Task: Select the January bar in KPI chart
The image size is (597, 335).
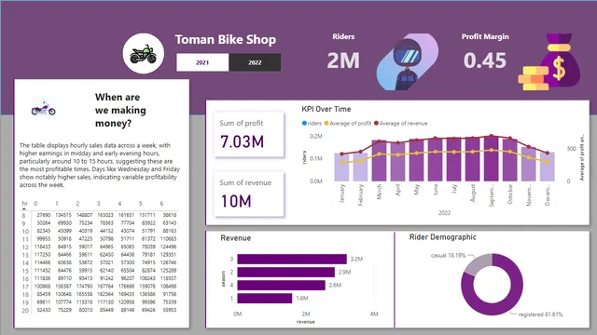Action: tap(342, 167)
